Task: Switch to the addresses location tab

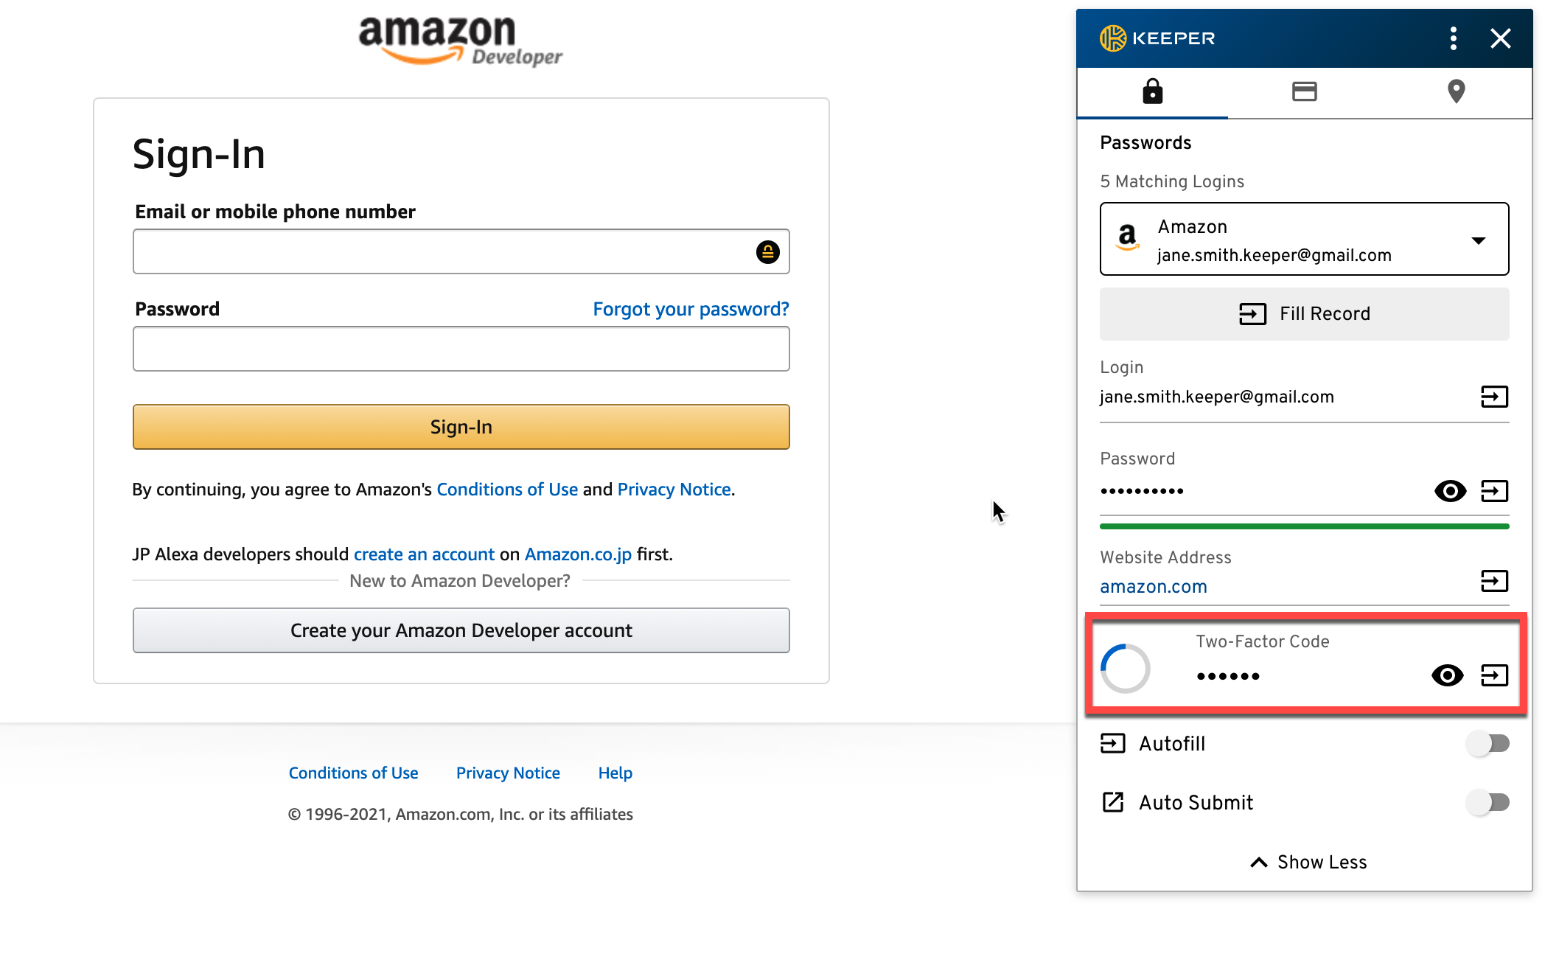Action: (x=1456, y=92)
